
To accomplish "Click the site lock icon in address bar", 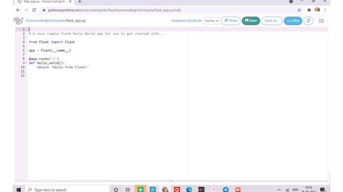I will click(44, 10).
